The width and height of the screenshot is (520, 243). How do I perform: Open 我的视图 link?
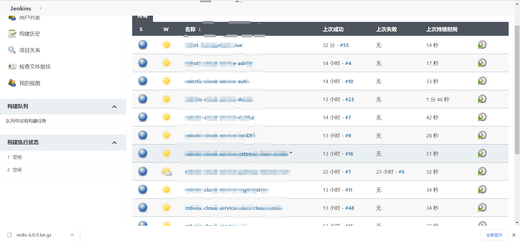click(30, 83)
